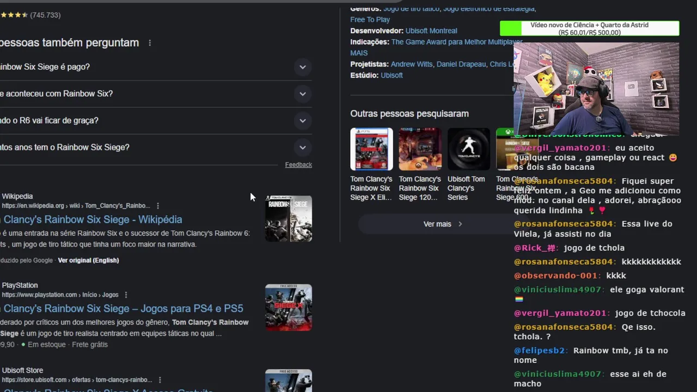
Task: Open 'Rainbow Six Siege X Eli...' related card
Action: point(371,165)
